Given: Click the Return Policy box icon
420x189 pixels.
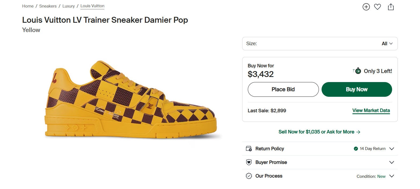Looking at the screenshot, I should coord(249,149).
